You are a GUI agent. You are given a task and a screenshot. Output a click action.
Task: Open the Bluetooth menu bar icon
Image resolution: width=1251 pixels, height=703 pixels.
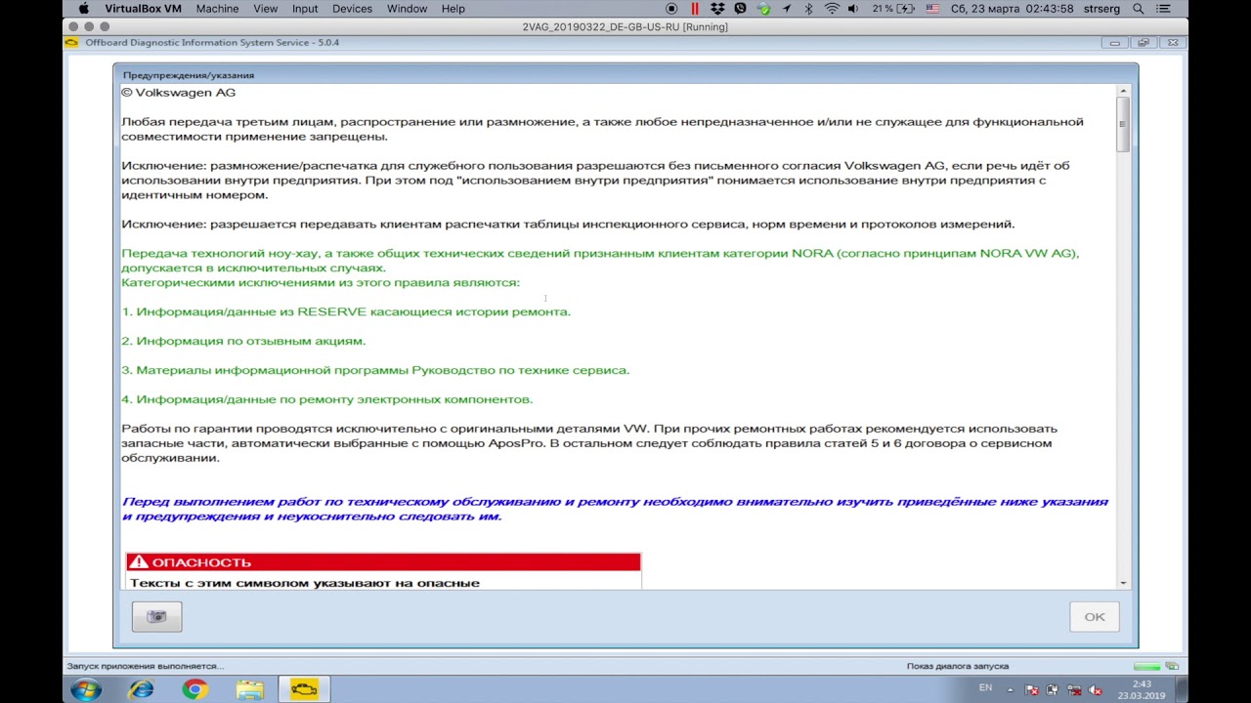[x=808, y=9]
